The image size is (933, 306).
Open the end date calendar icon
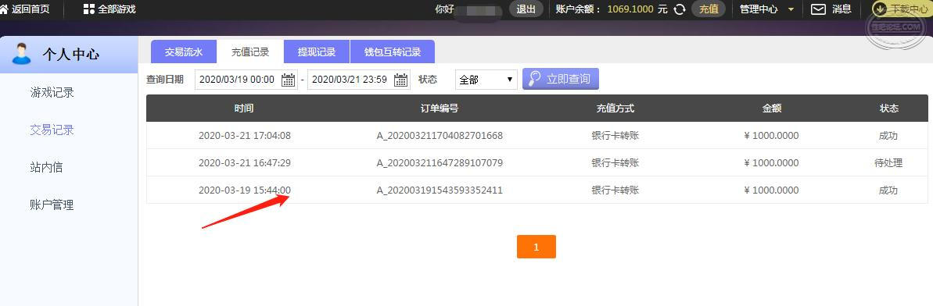click(401, 80)
